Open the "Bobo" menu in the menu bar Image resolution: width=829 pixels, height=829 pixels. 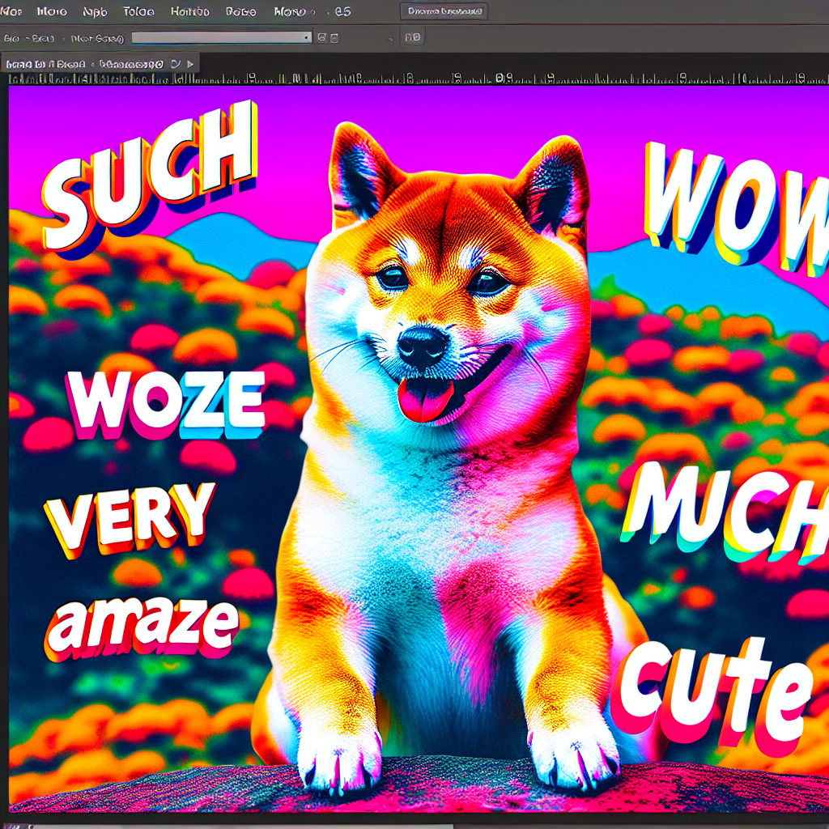point(240,11)
